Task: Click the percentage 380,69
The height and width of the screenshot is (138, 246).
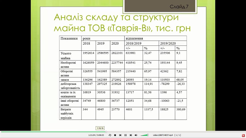Action: [181, 109]
